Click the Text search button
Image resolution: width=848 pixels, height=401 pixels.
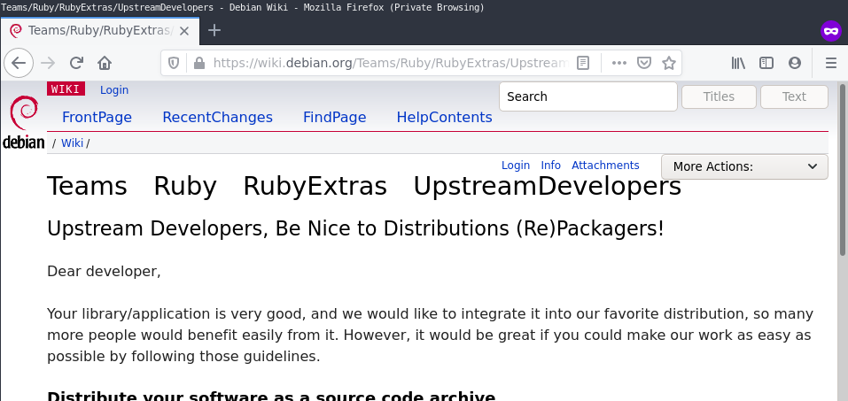pyautogui.click(x=794, y=96)
